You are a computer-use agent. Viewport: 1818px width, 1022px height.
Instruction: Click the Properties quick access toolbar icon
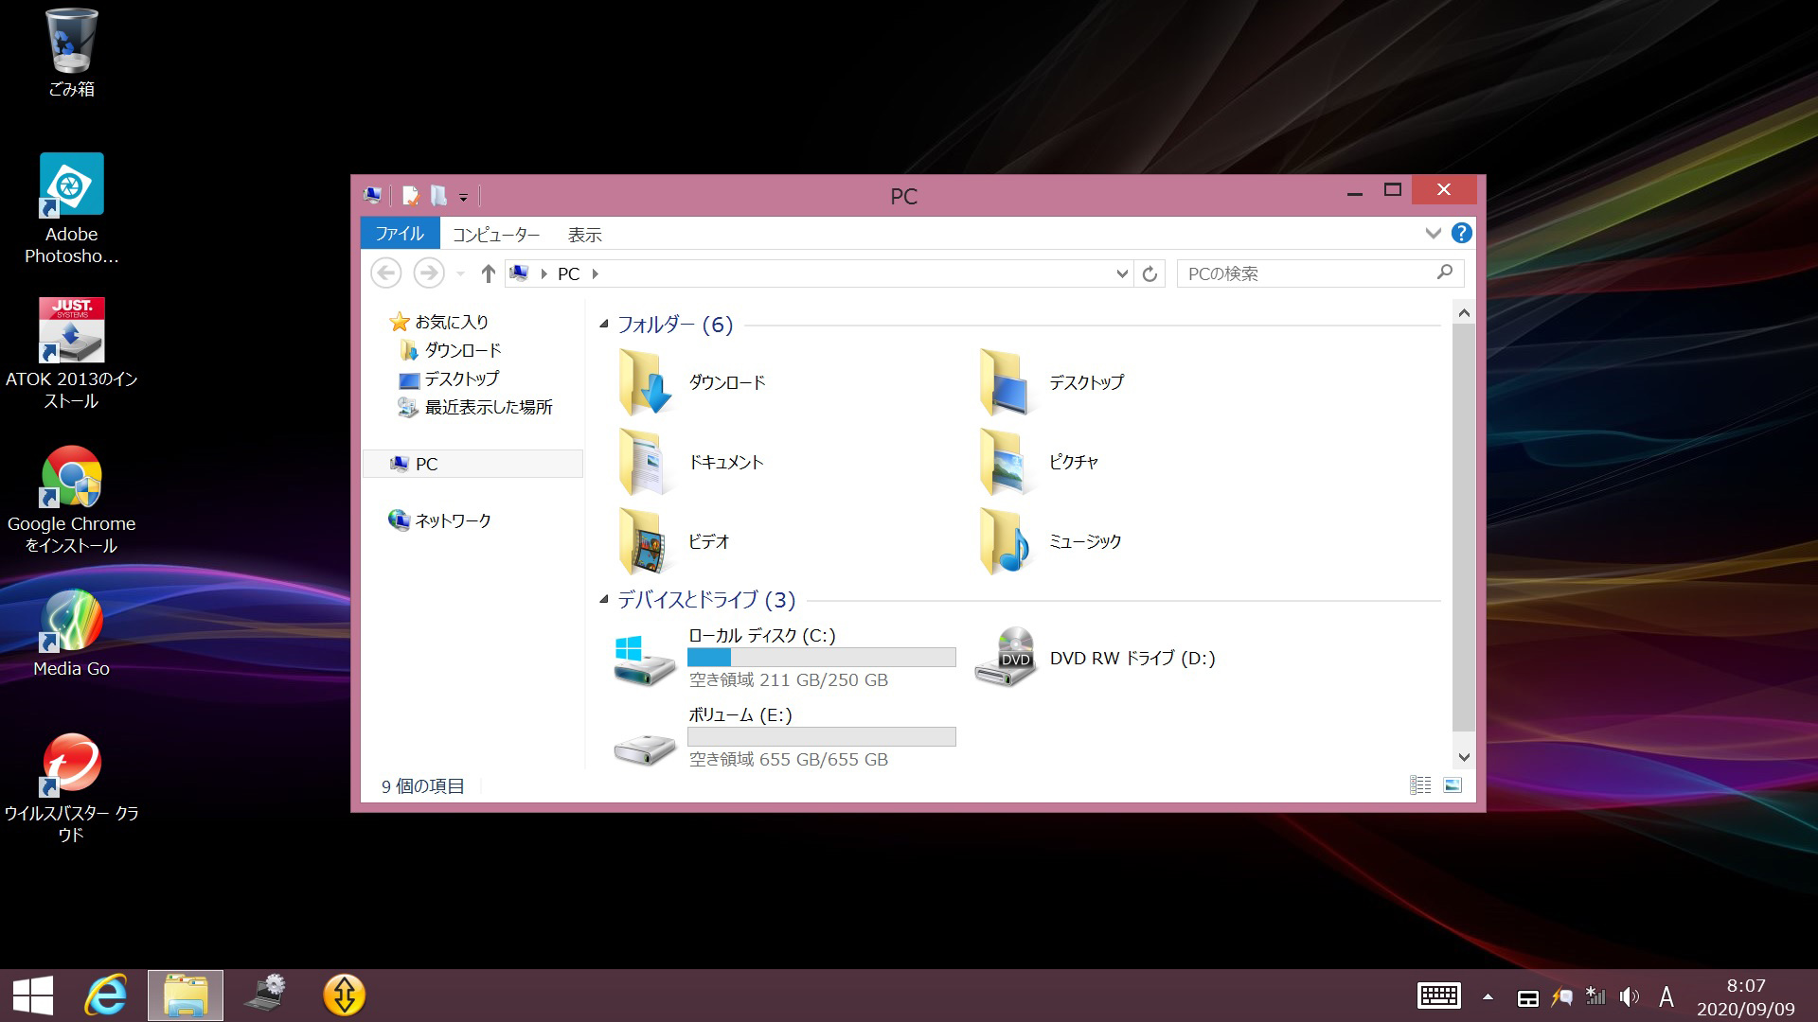pyautogui.click(x=411, y=196)
